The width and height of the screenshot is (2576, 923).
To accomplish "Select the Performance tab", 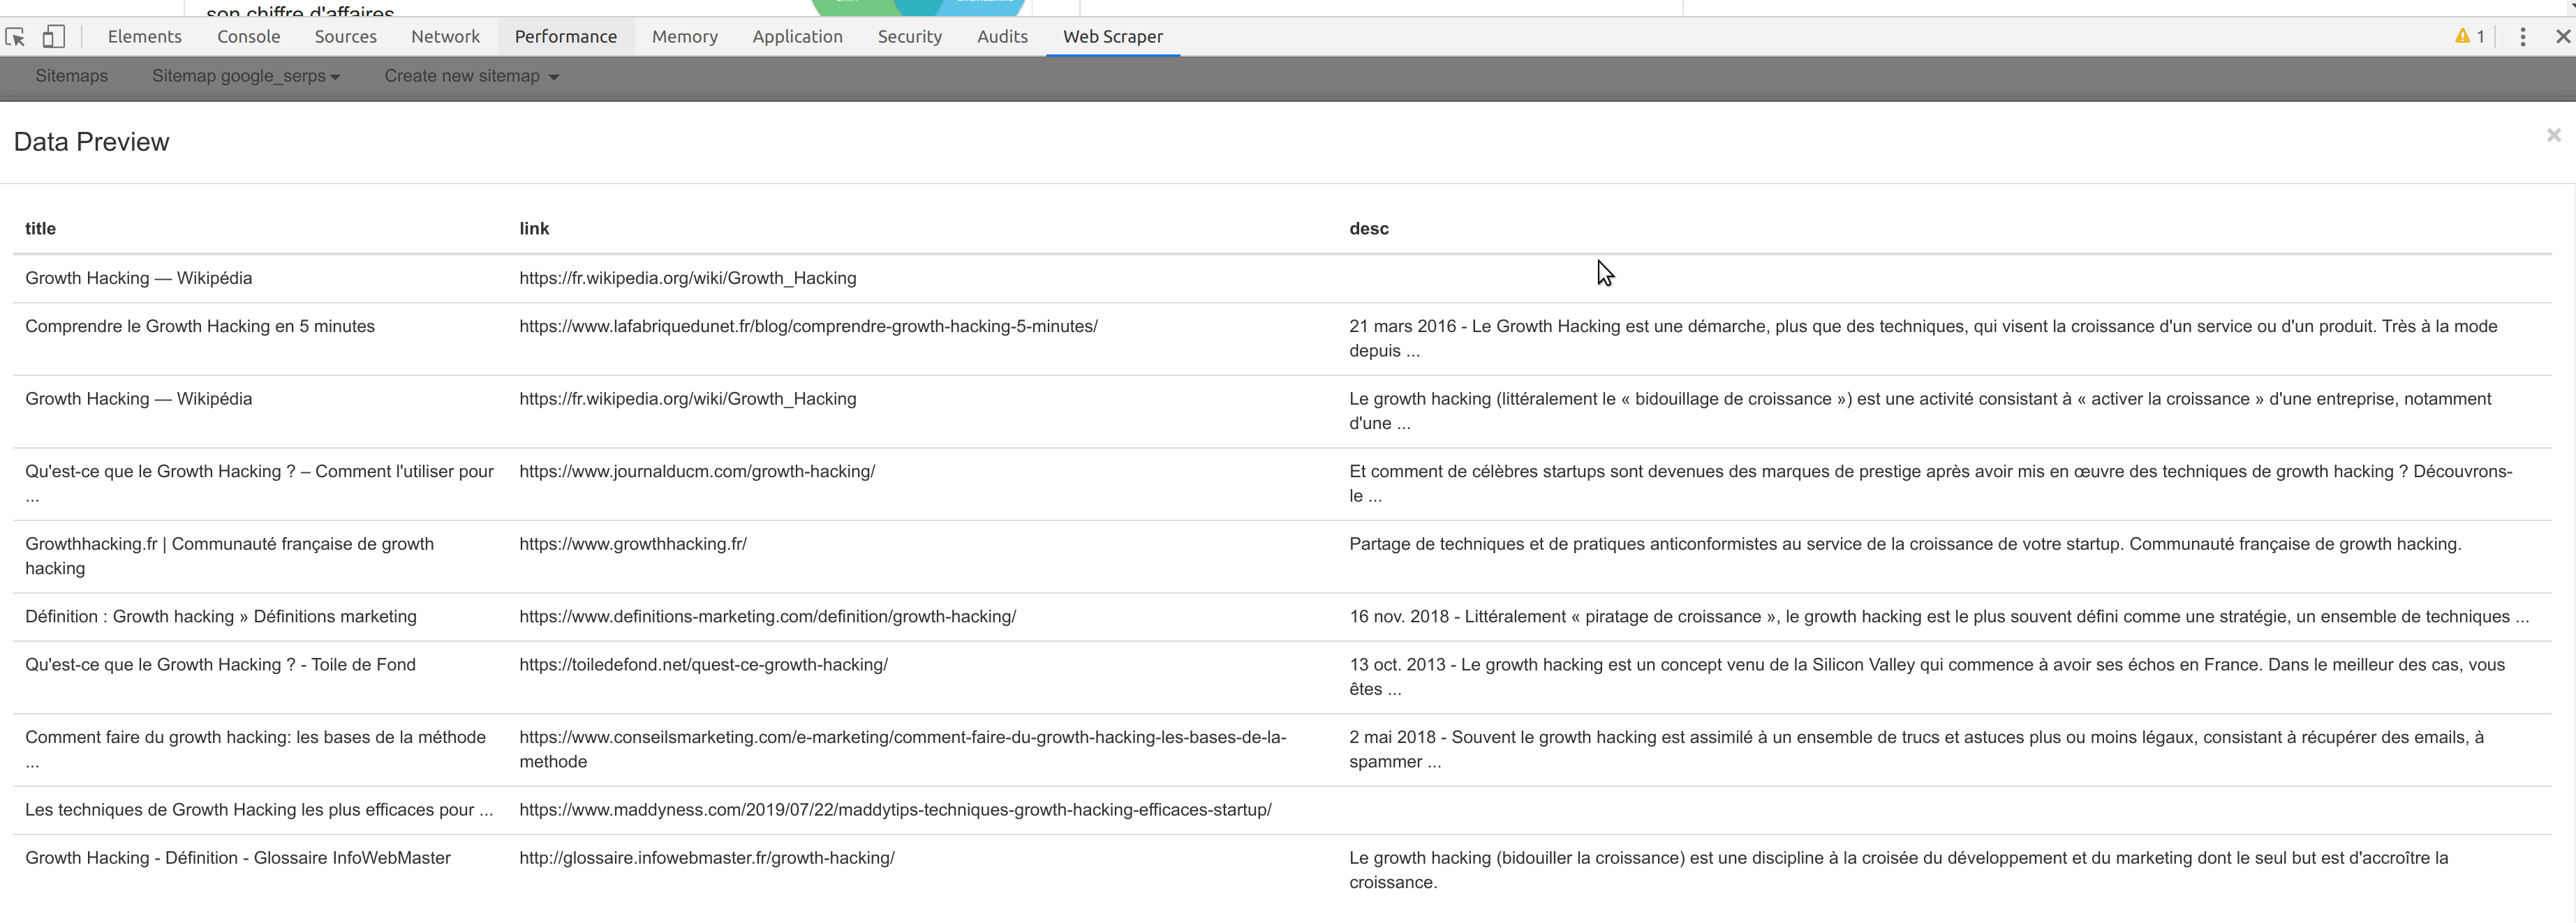I will pyautogui.click(x=566, y=37).
